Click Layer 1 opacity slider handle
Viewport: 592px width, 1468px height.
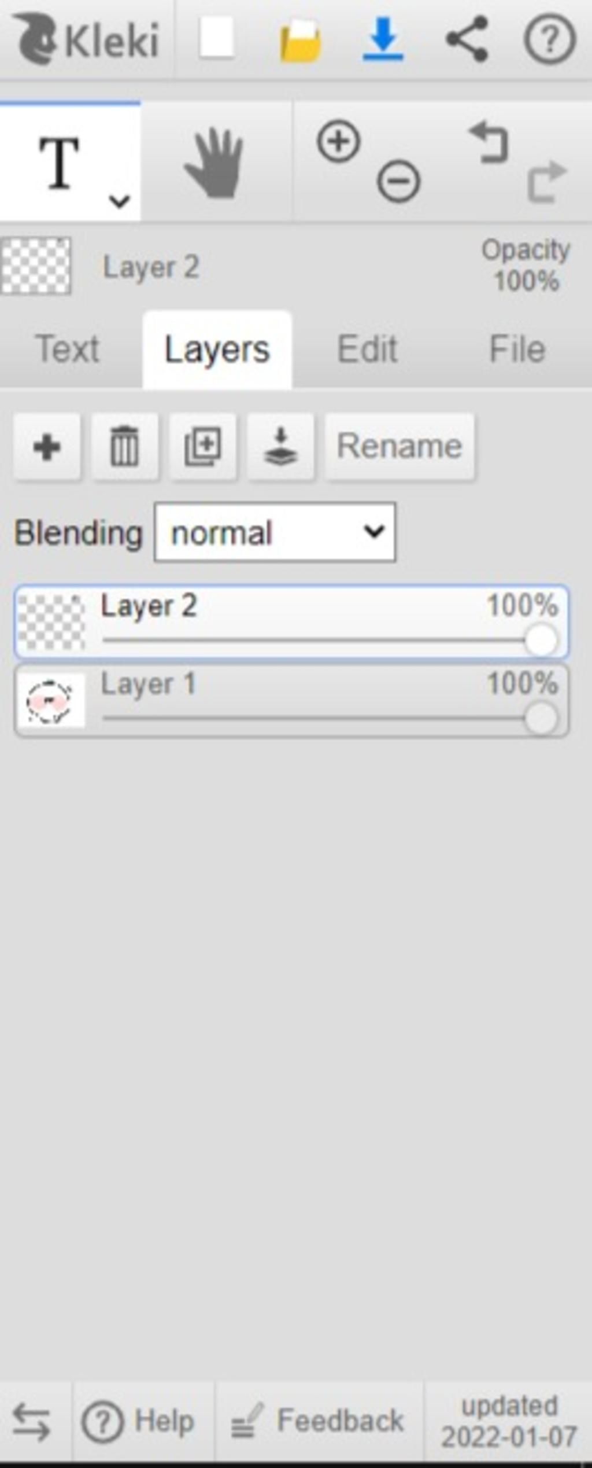[x=541, y=719]
